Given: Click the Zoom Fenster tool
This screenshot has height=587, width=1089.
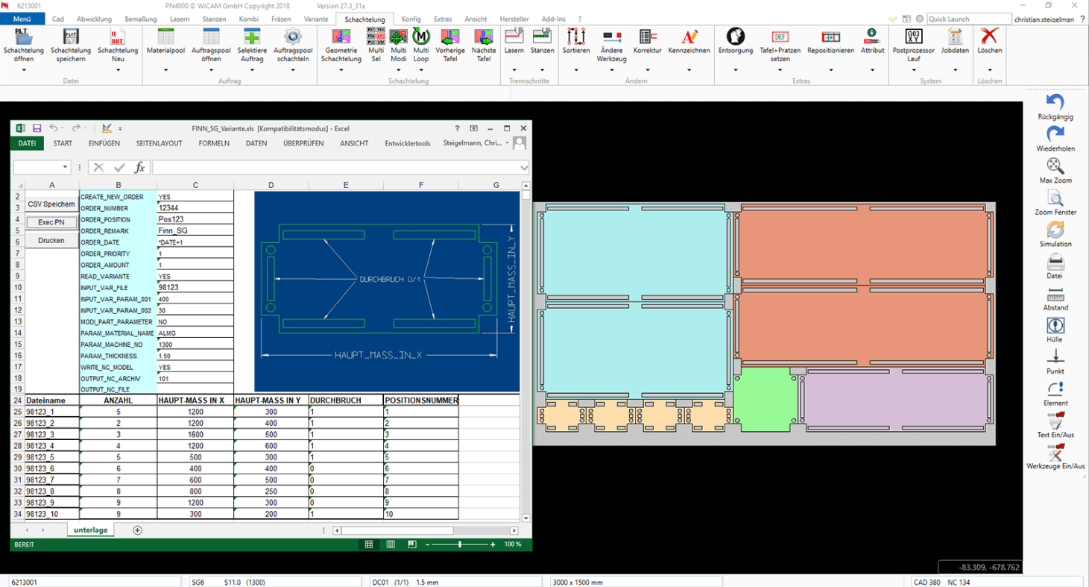Looking at the screenshot, I should 1055,198.
